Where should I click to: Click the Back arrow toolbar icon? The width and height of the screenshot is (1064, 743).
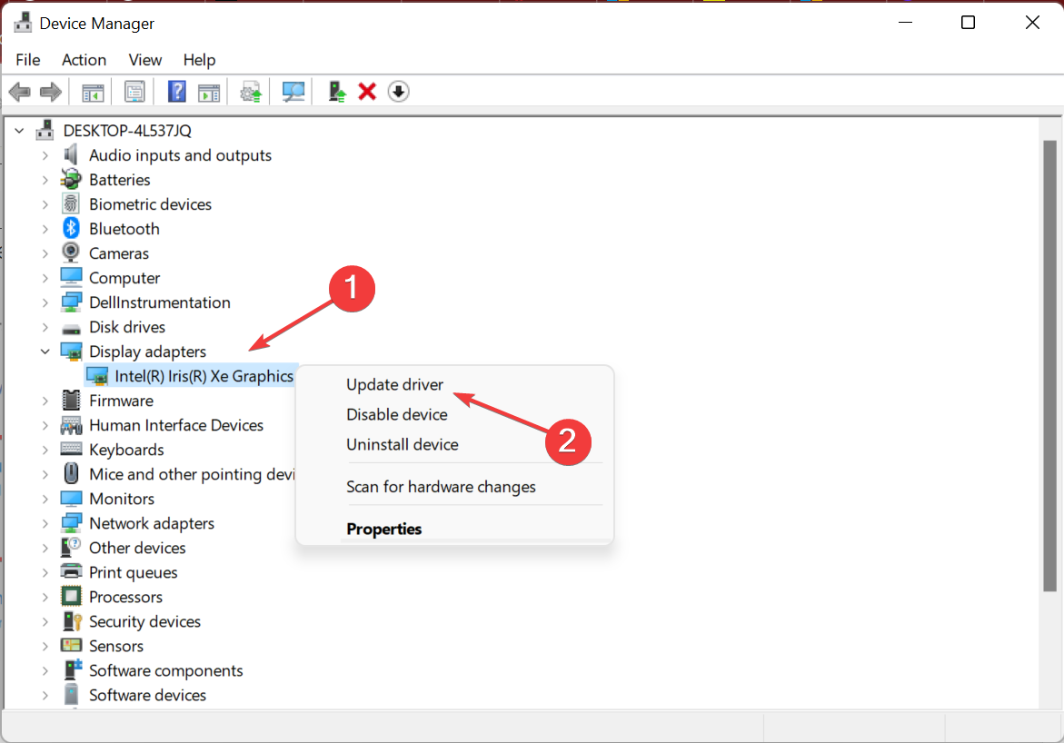coord(20,92)
